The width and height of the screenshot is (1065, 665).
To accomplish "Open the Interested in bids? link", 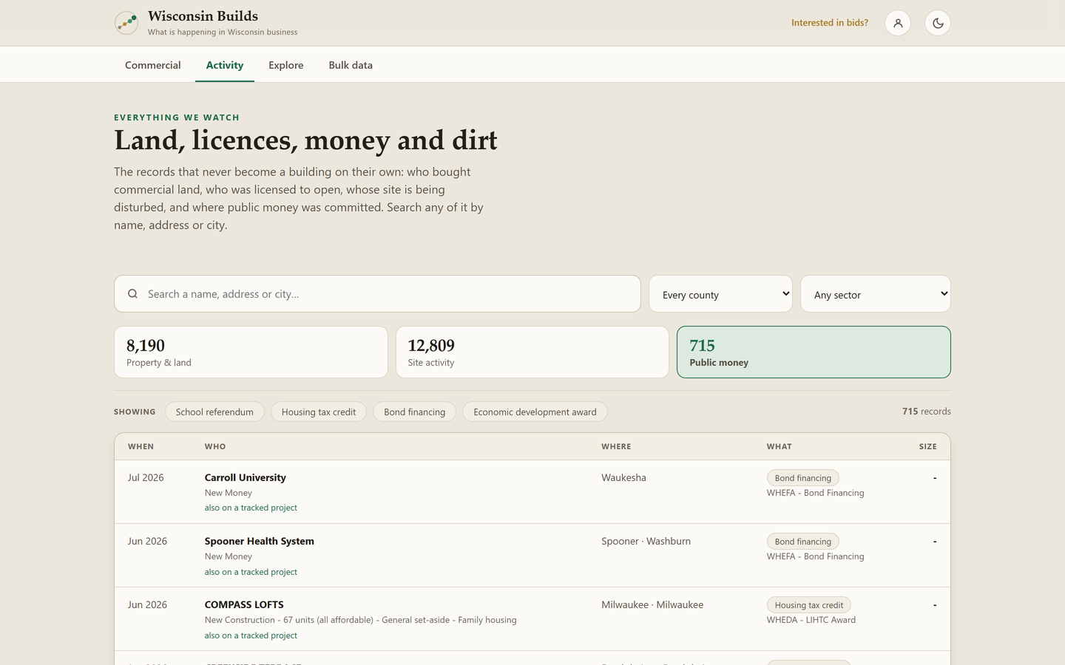I will click(830, 23).
